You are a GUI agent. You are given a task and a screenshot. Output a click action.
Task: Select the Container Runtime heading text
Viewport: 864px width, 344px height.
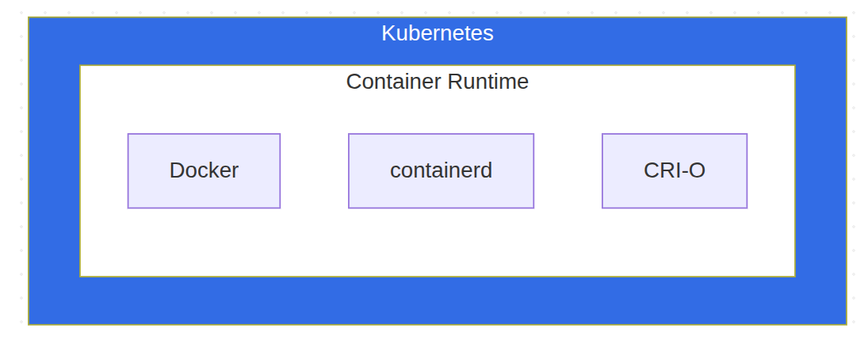click(437, 82)
